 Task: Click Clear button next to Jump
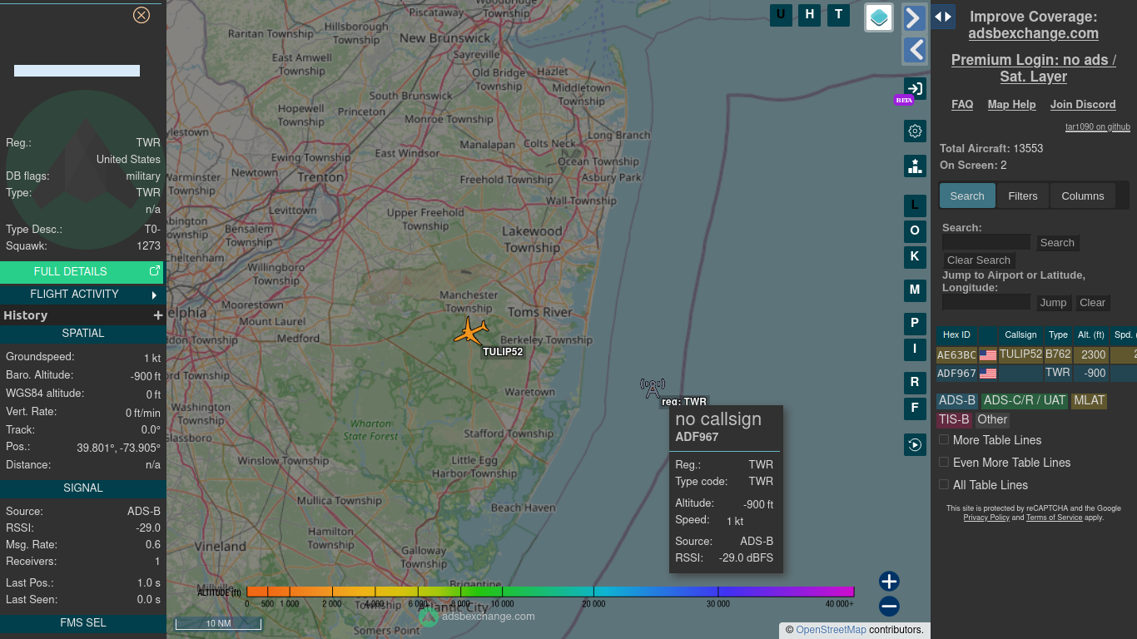[x=1092, y=302]
